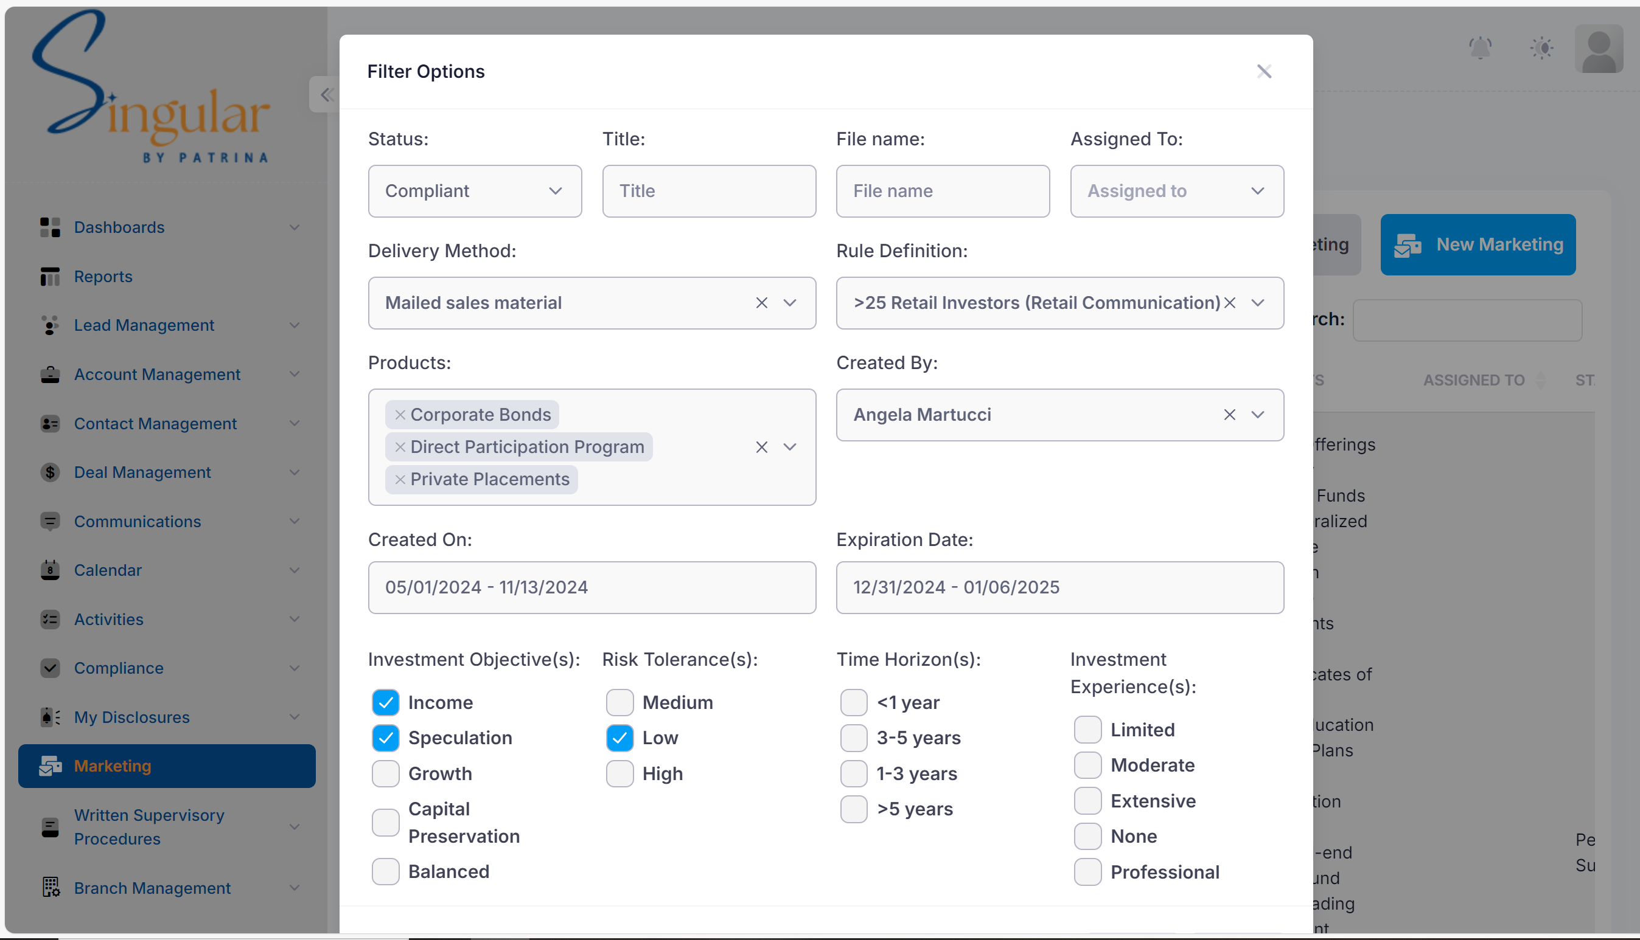Image resolution: width=1640 pixels, height=940 pixels.
Task: Check the Capital Preservation objective
Action: coord(386,823)
